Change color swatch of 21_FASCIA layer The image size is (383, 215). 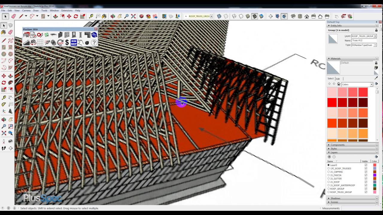click(375, 175)
